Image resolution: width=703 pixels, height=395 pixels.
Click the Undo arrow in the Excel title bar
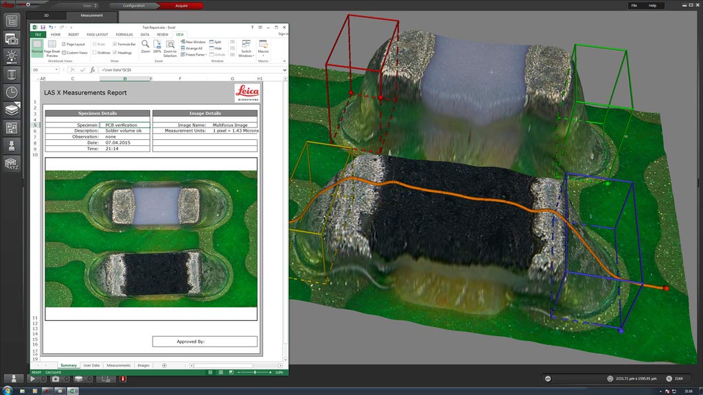51,27
